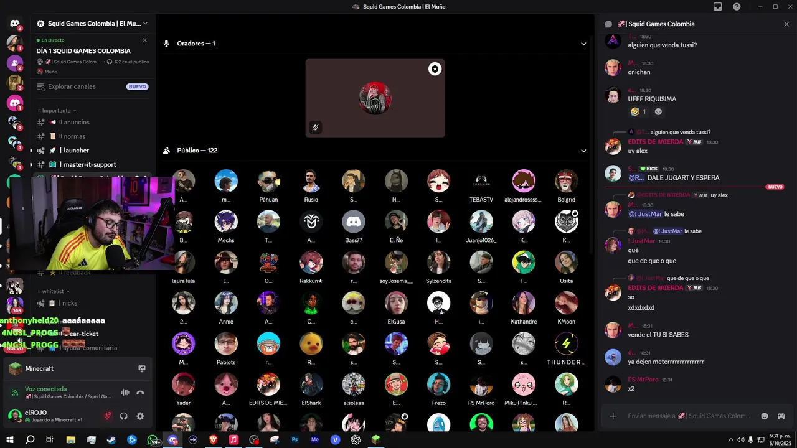Select audience member TEBASTV

pyautogui.click(x=481, y=185)
